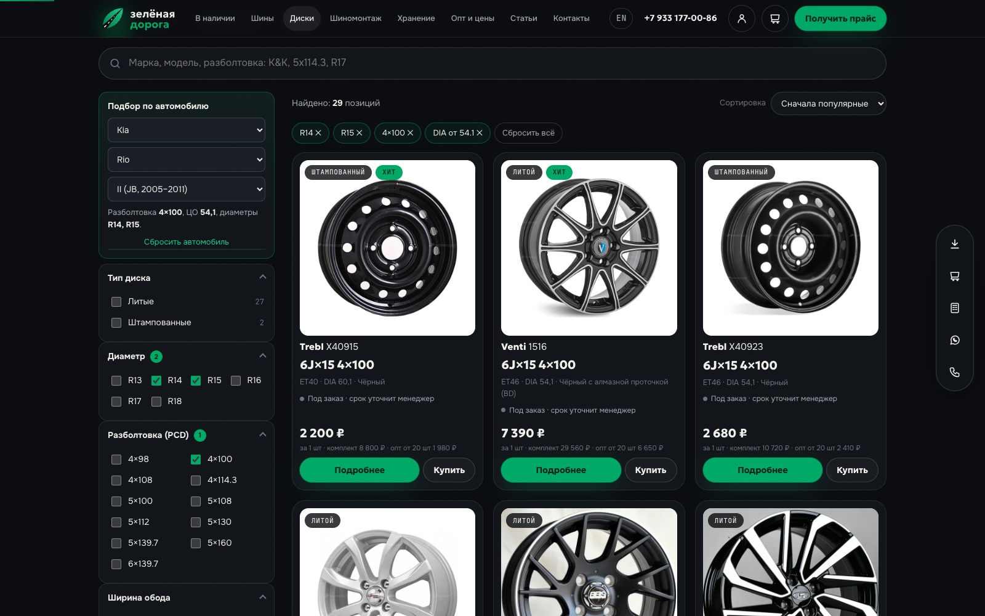This screenshot has height=616, width=985.
Task: Uncheck the R15 diameter checkbox
Action: (x=196, y=381)
